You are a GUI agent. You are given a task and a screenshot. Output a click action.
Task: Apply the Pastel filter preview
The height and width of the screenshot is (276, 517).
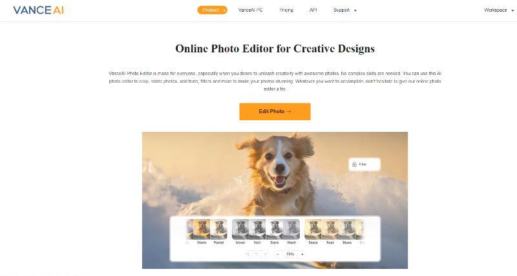click(218, 229)
